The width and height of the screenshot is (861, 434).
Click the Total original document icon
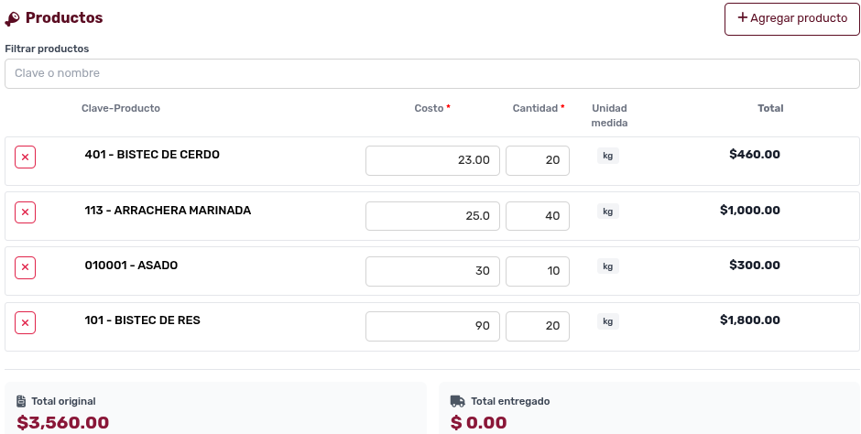click(21, 401)
